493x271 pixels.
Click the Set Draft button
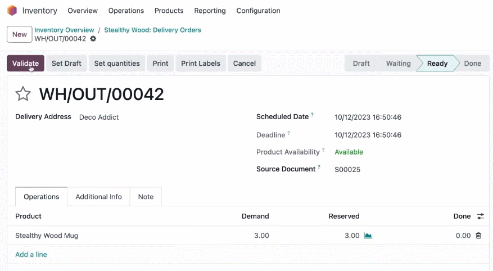click(x=66, y=63)
